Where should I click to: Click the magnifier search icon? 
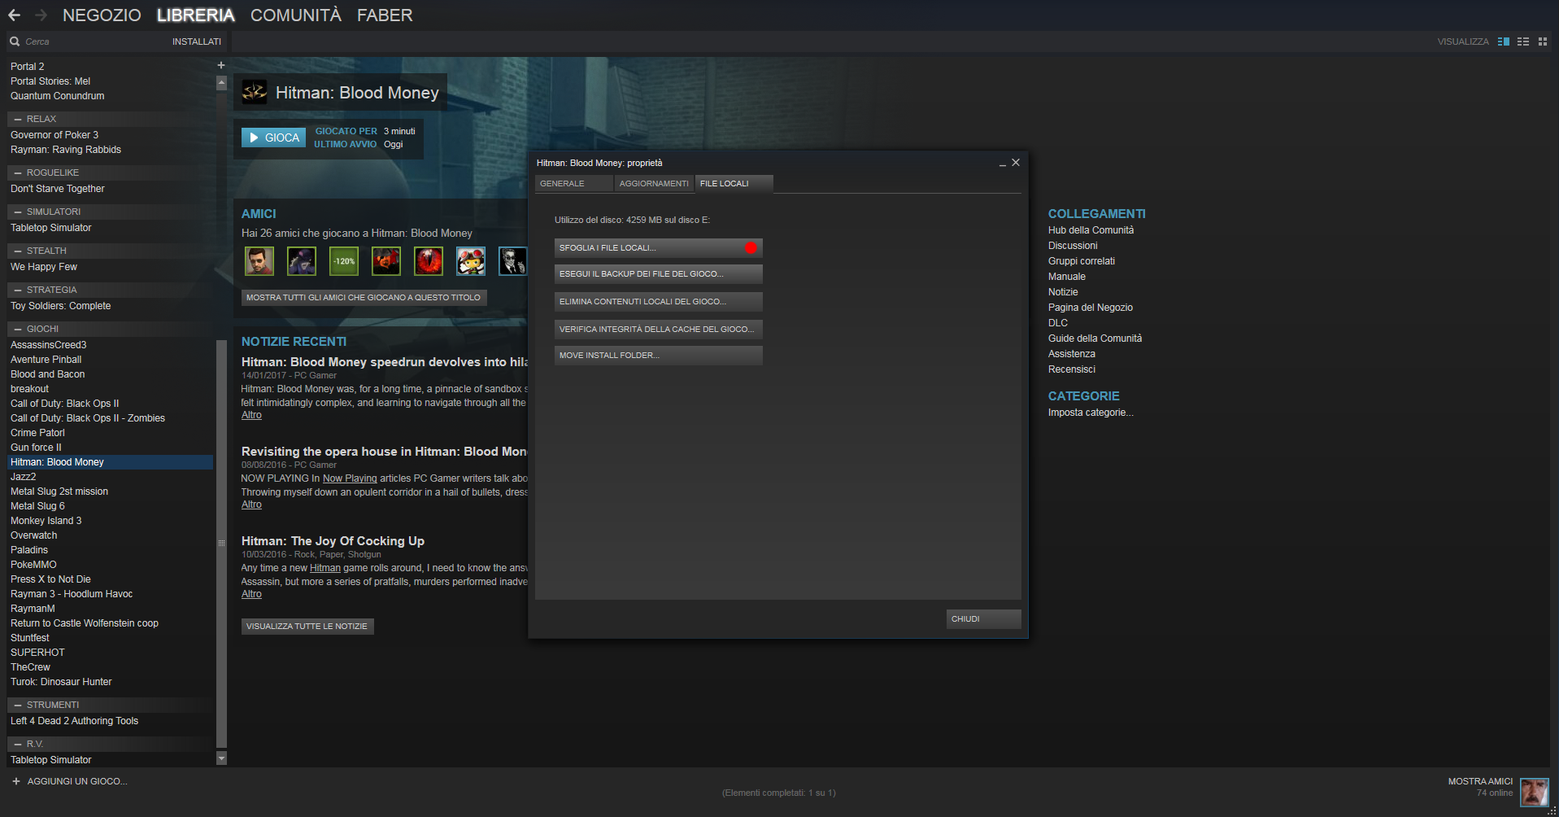(15, 42)
